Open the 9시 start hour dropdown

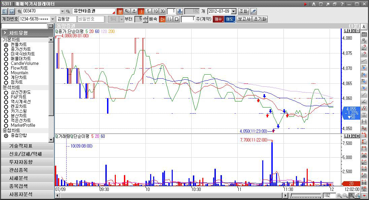[x=122, y=19]
